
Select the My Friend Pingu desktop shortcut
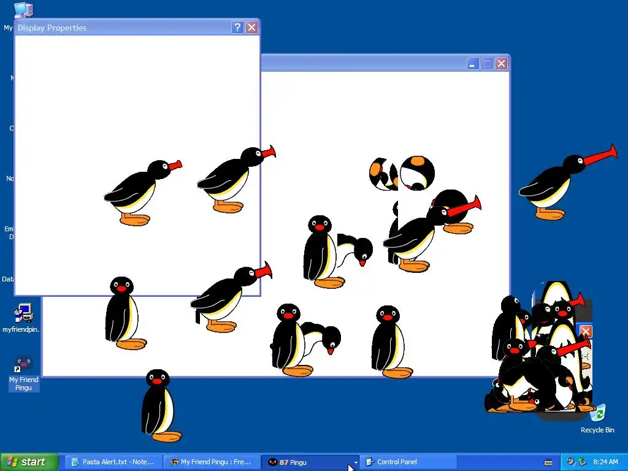pos(24,373)
